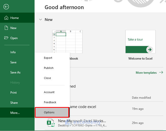Viewport: 166px width, 131px height.
Task: Choose Open in the sidebar
Action: pos(17,38)
